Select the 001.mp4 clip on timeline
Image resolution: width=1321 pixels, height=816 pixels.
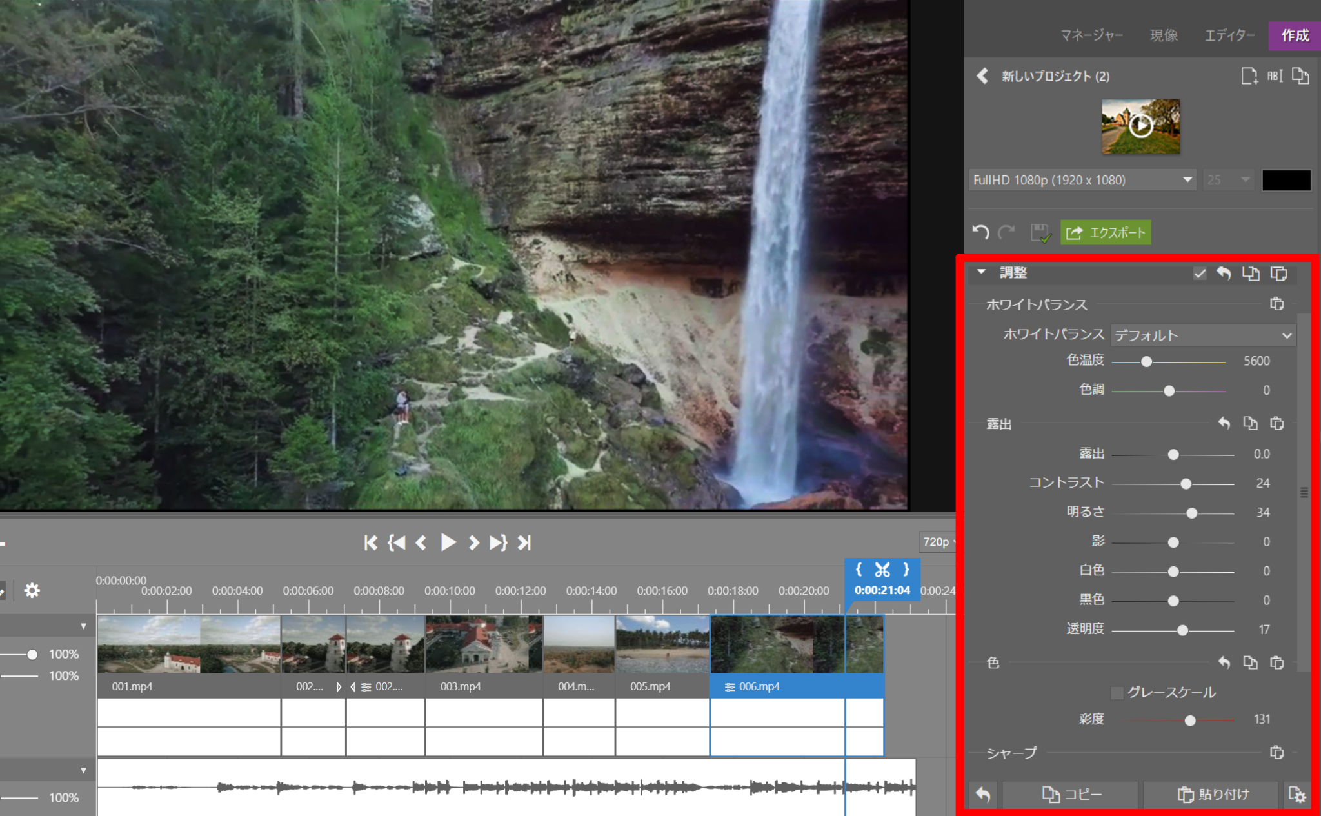coord(189,657)
